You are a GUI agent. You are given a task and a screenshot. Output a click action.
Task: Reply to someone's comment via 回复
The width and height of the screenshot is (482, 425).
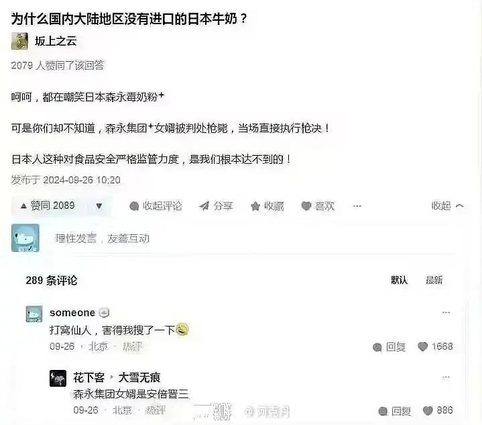click(x=389, y=347)
